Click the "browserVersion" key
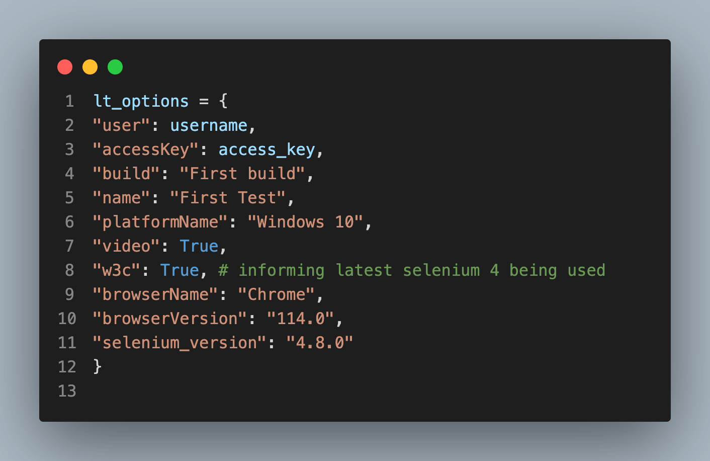710x461 pixels. (169, 319)
